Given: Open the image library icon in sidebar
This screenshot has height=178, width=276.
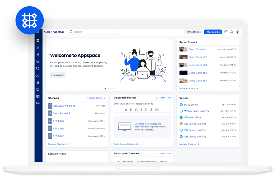Looking at the screenshot, I should [x=38, y=62].
